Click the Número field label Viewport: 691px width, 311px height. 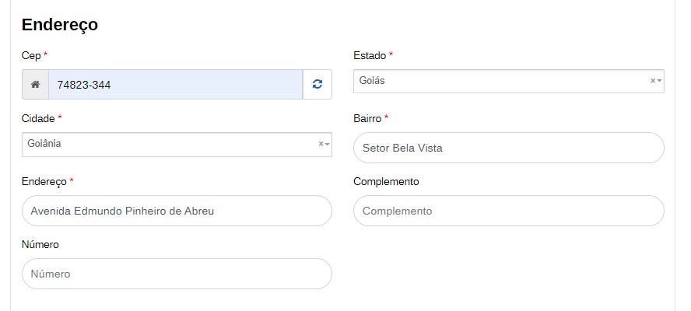tap(40, 244)
